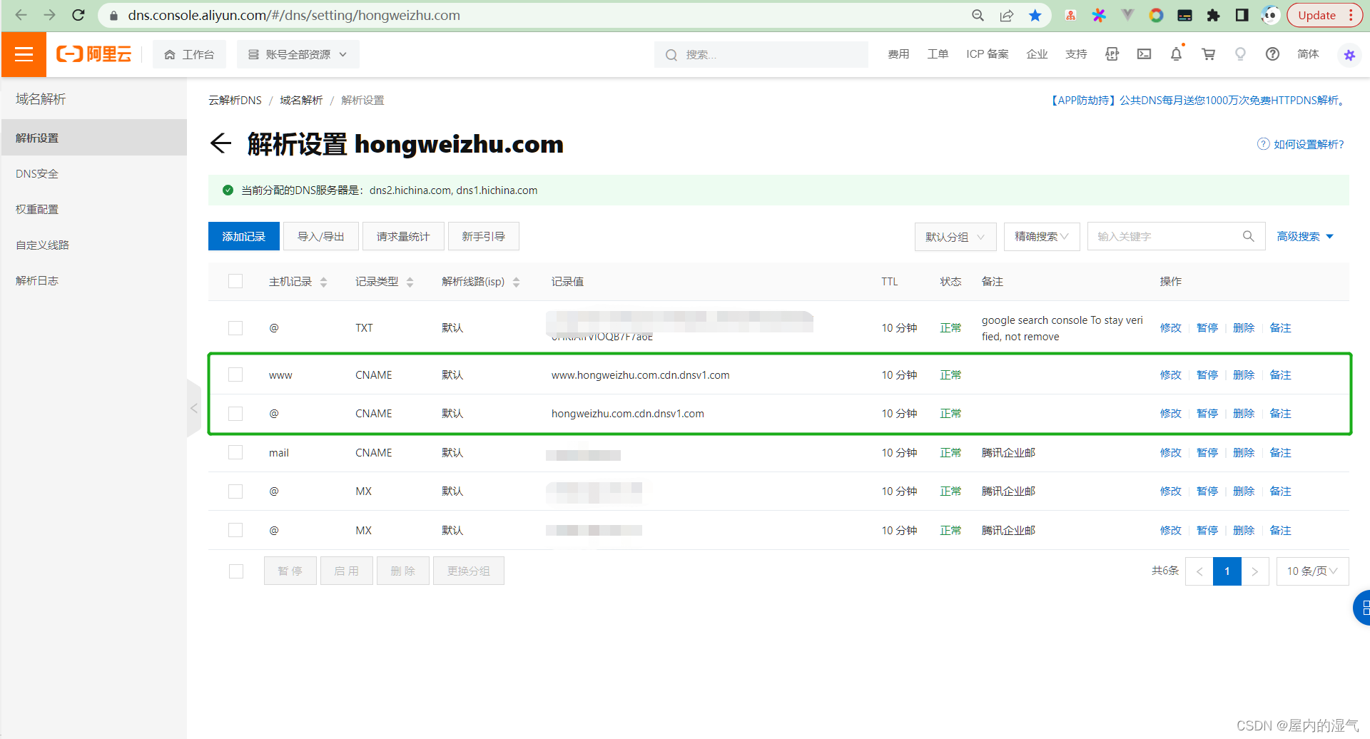Click the back arrow beside 解析设置 title
This screenshot has height=739, width=1370.
pos(221,143)
